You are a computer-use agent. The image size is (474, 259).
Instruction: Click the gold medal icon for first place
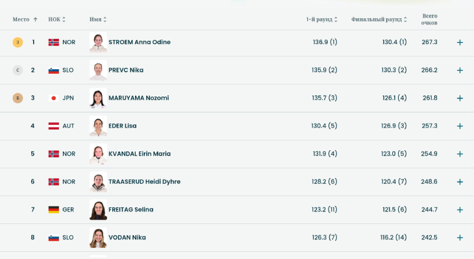(18, 42)
